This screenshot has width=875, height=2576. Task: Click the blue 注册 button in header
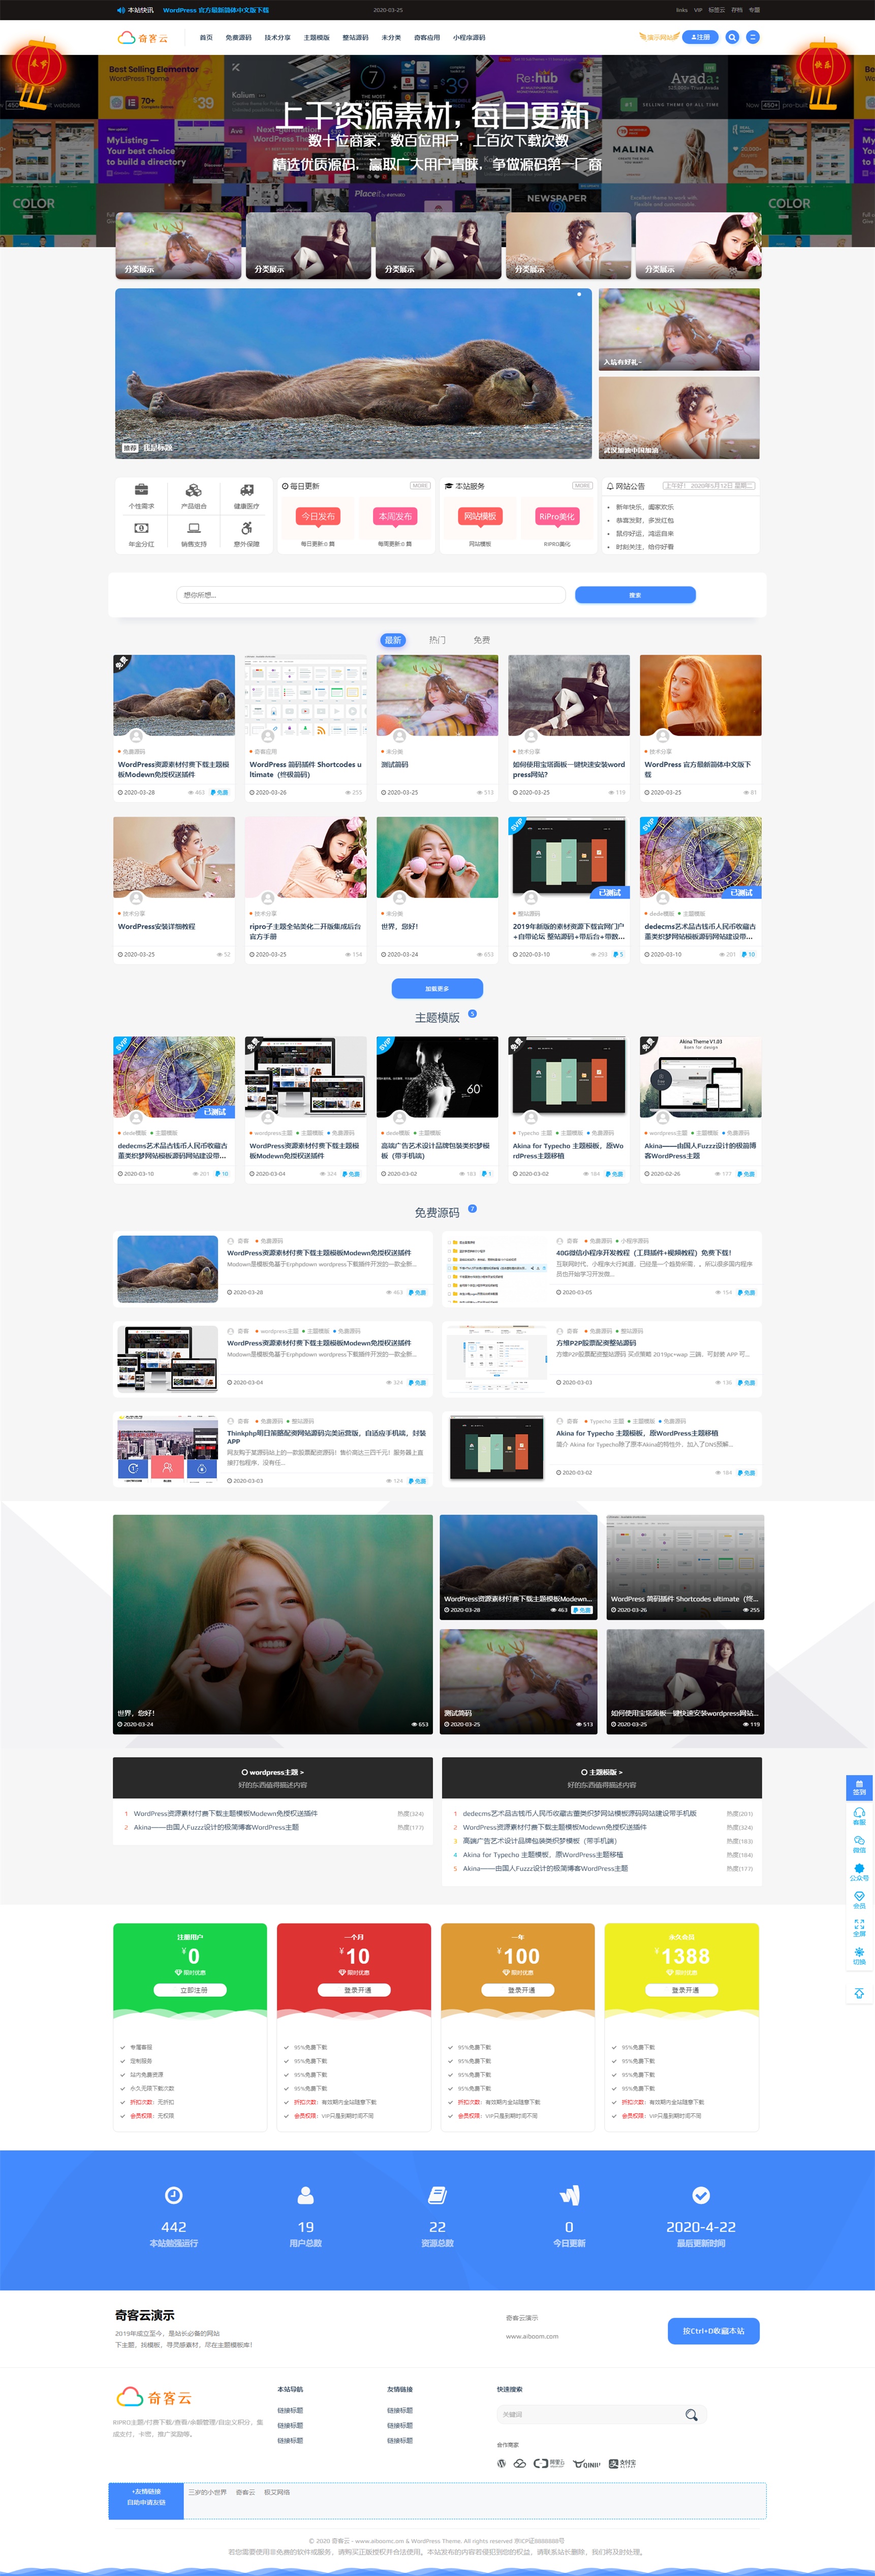click(701, 37)
